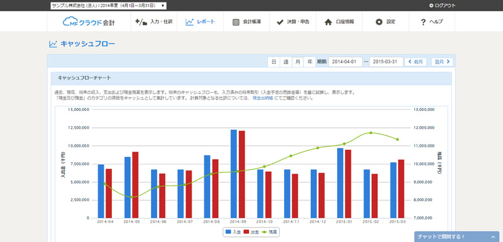Expand the chat panel chevron

click(x=493, y=237)
